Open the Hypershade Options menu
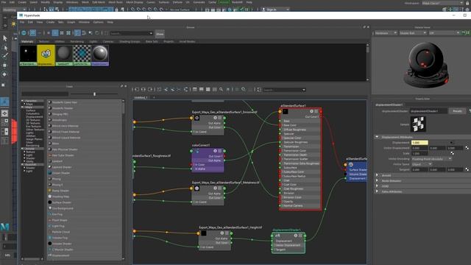 pos(98,22)
